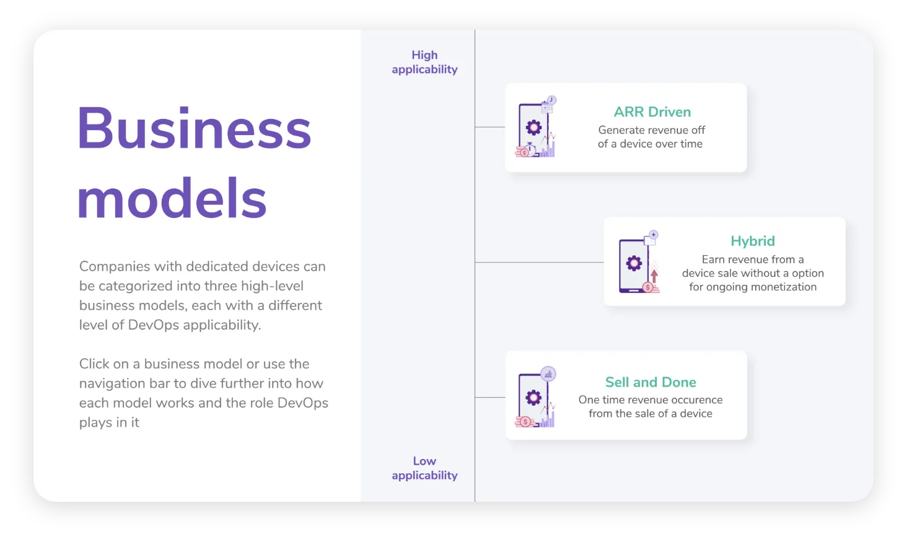Image resolution: width=907 pixels, height=539 pixels.
Task: Click the ARR Driven green heading
Action: point(652,112)
